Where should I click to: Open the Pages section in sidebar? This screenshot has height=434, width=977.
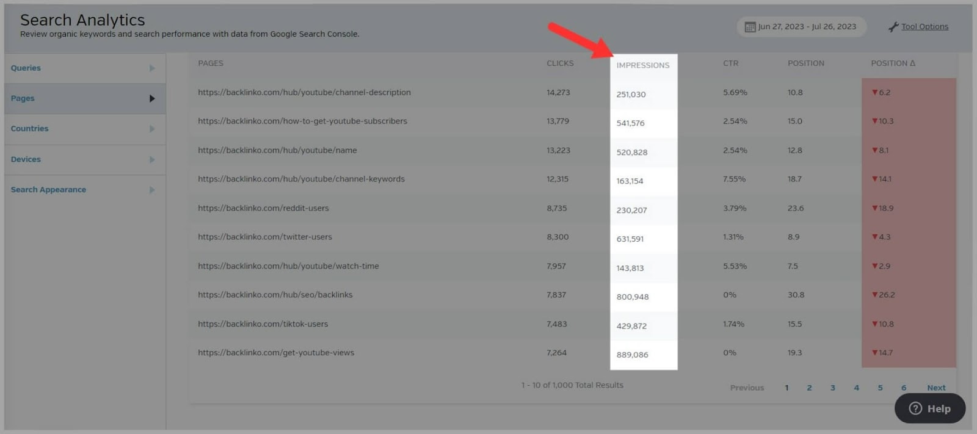23,98
